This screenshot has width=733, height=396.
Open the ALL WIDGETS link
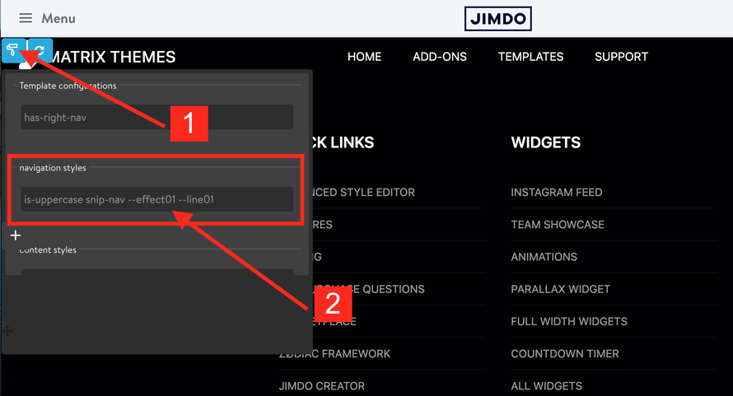coord(547,386)
